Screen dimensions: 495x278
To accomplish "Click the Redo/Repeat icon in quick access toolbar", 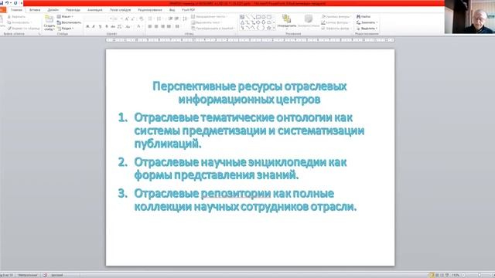I will click(x=15, y=3).
